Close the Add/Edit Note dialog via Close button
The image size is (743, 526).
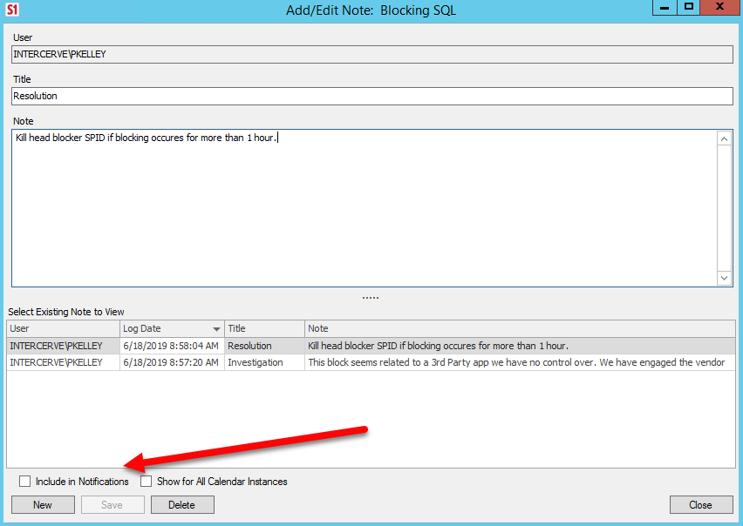(x=700, y=505)
